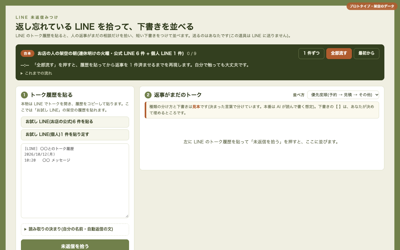The image size is (400, 250).
Task: Click the heading トーク履歴を貼る
Action: pos(51,95)
